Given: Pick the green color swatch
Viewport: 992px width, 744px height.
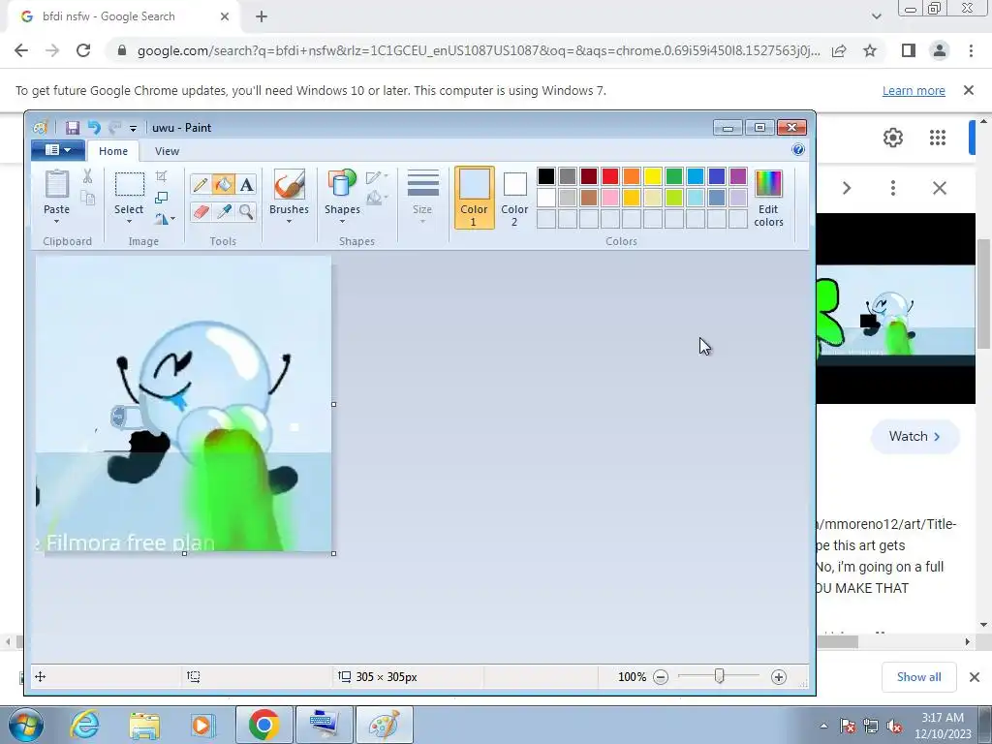Looking at the screenshot, I should [x=674, y=176].
